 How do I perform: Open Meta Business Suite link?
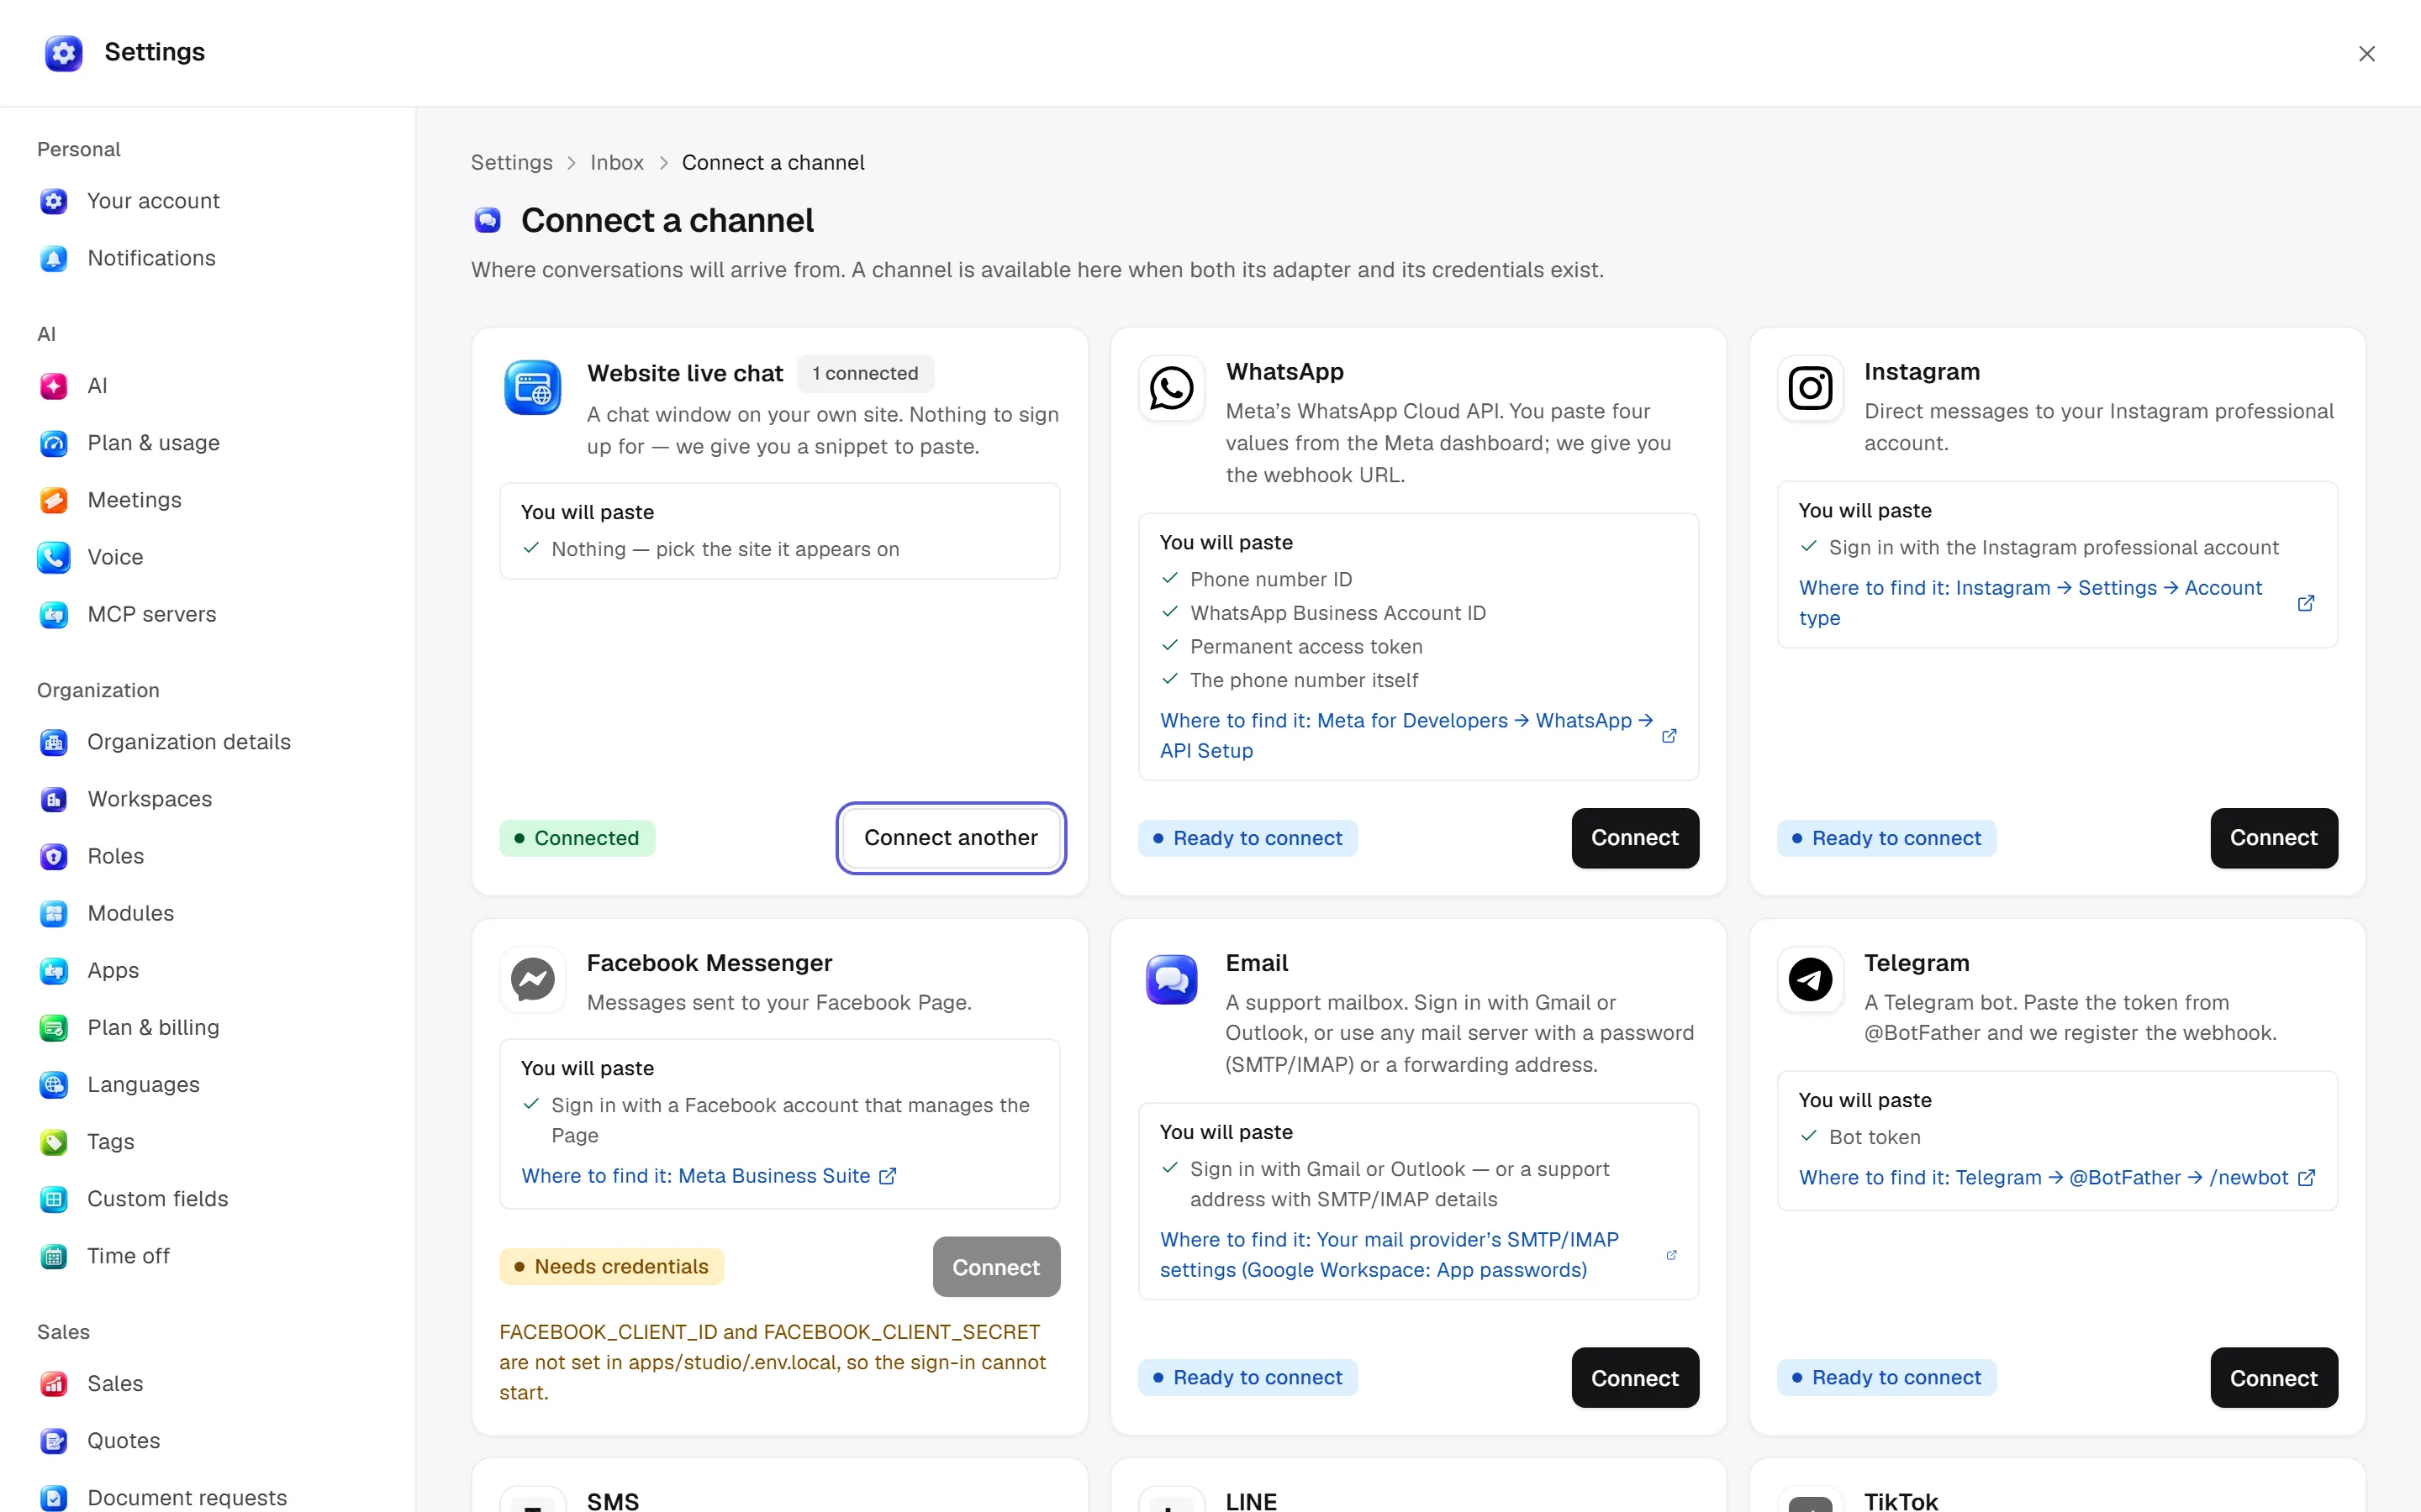[709, 1176]
